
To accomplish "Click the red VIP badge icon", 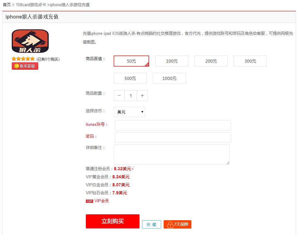I will pyautogui.click(x=90, y=201).
